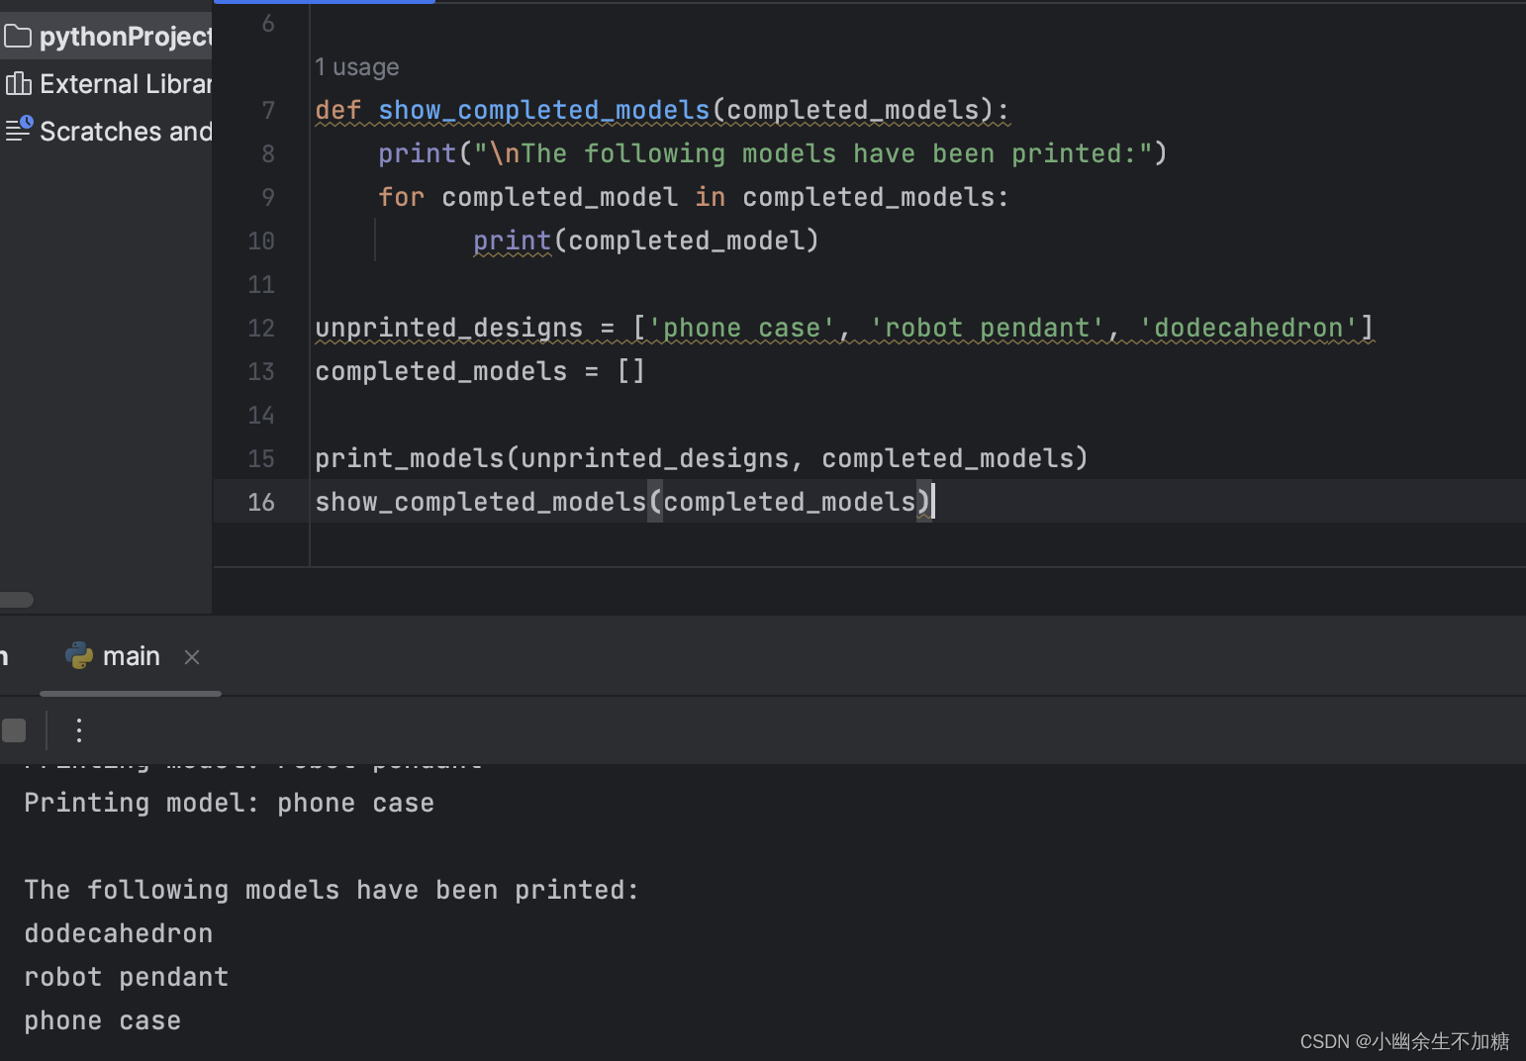Open the run toolbar more options menu

point(79,730)
